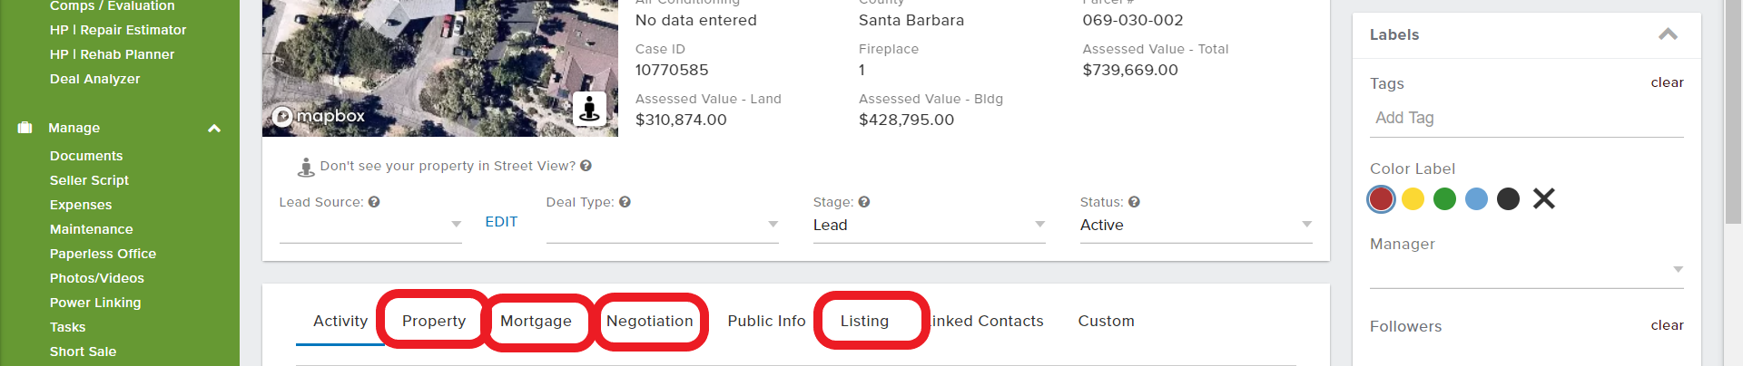The image size is (1743, 366).
Task: Switch to the Mortgage tab
Action: point(536,321)
